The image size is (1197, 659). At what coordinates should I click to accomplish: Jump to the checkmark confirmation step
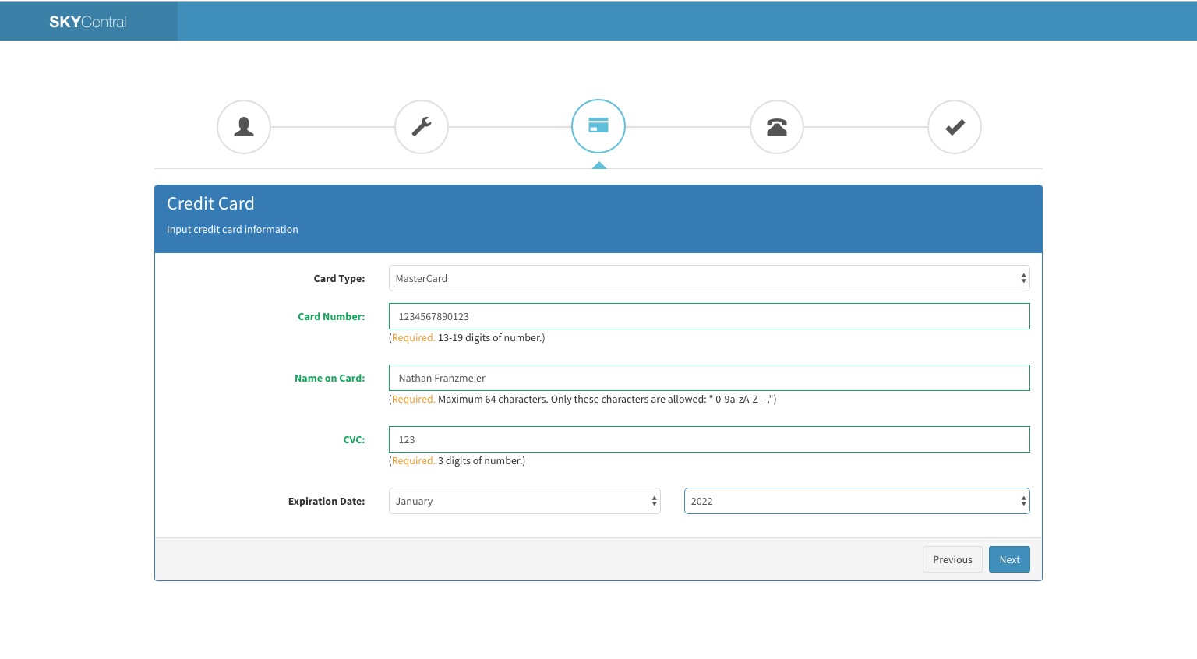[x=955, y=127]
